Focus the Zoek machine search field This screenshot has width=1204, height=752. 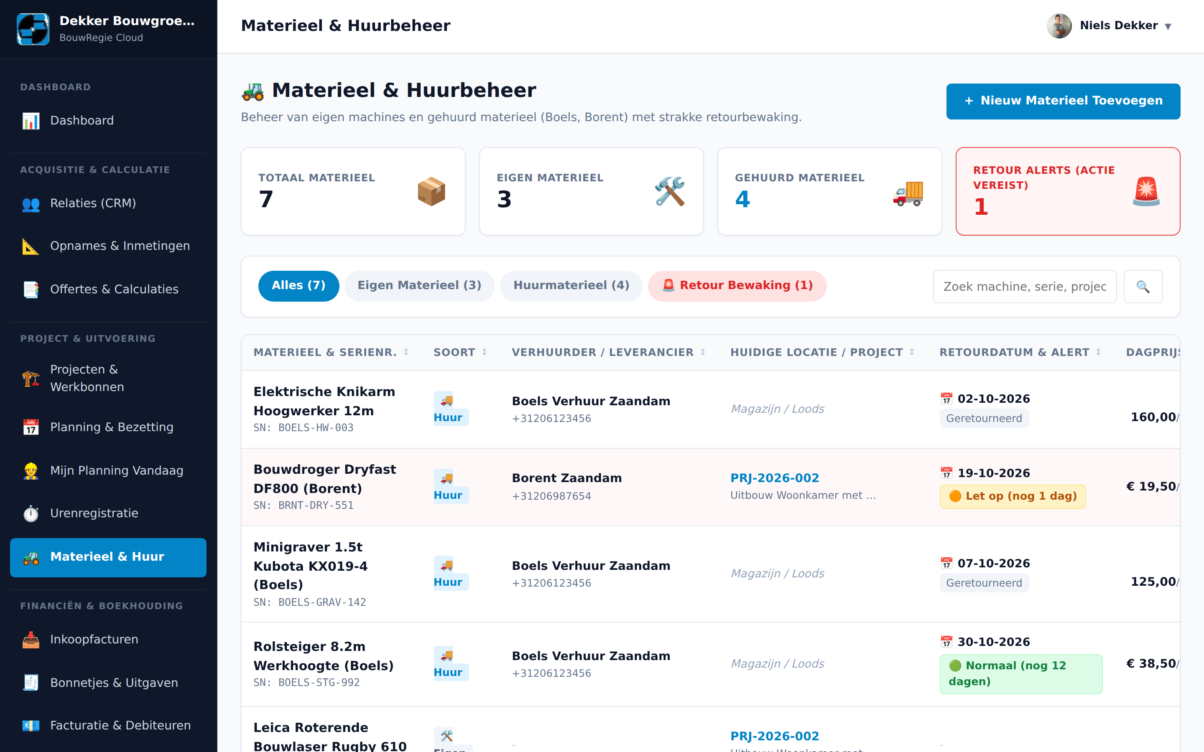(1024, 287)
